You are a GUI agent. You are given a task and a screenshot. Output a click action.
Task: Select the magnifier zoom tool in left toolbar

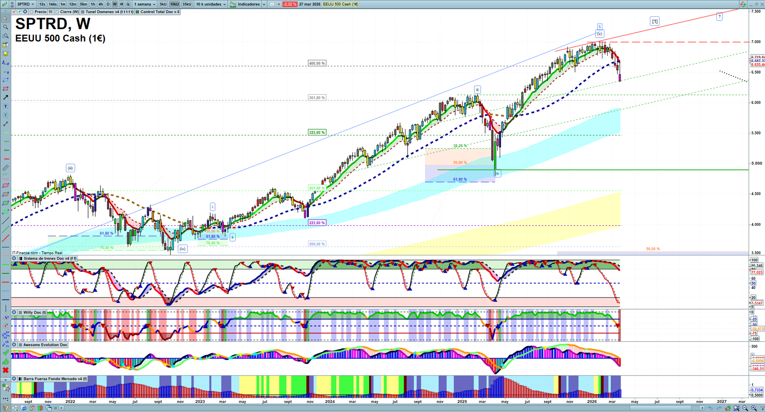(5, 27)
